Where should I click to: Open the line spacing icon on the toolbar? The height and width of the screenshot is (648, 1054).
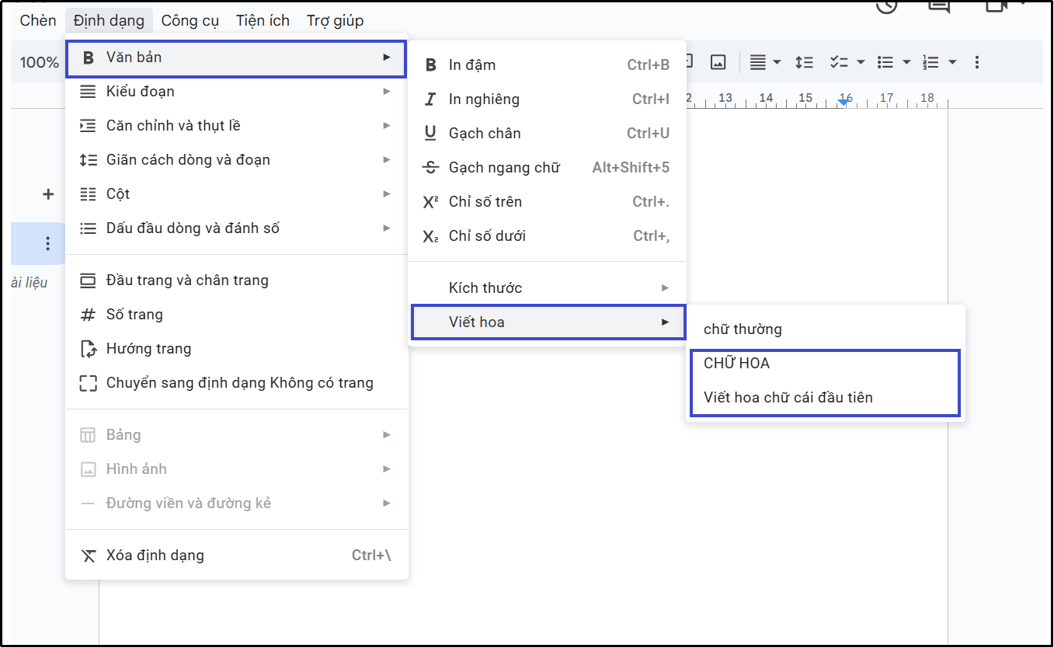[x=804, y=61]
